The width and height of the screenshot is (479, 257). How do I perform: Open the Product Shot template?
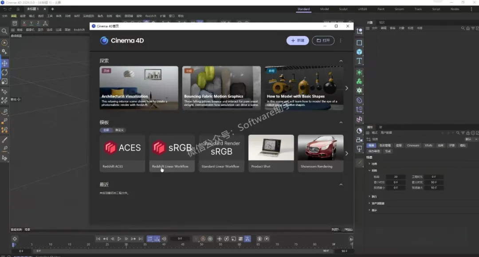click(271, 153)
